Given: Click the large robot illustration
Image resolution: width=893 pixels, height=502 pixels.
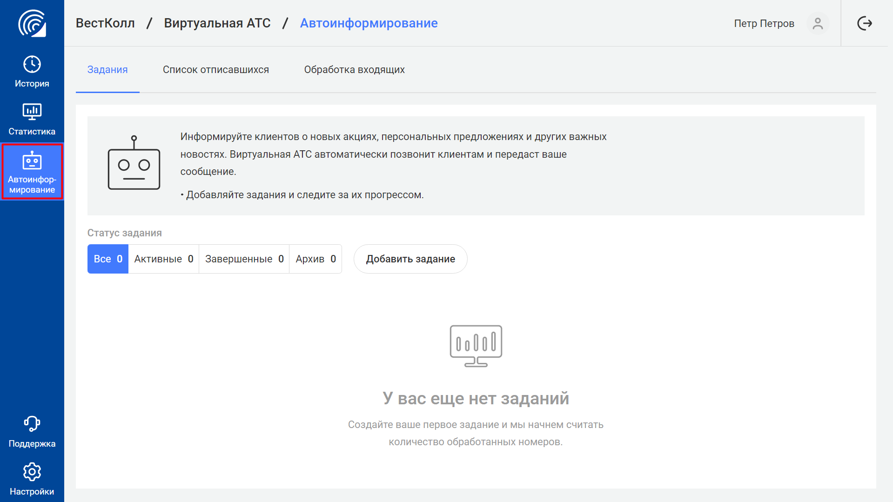Looking at the screenshot, I should (134, 162).
